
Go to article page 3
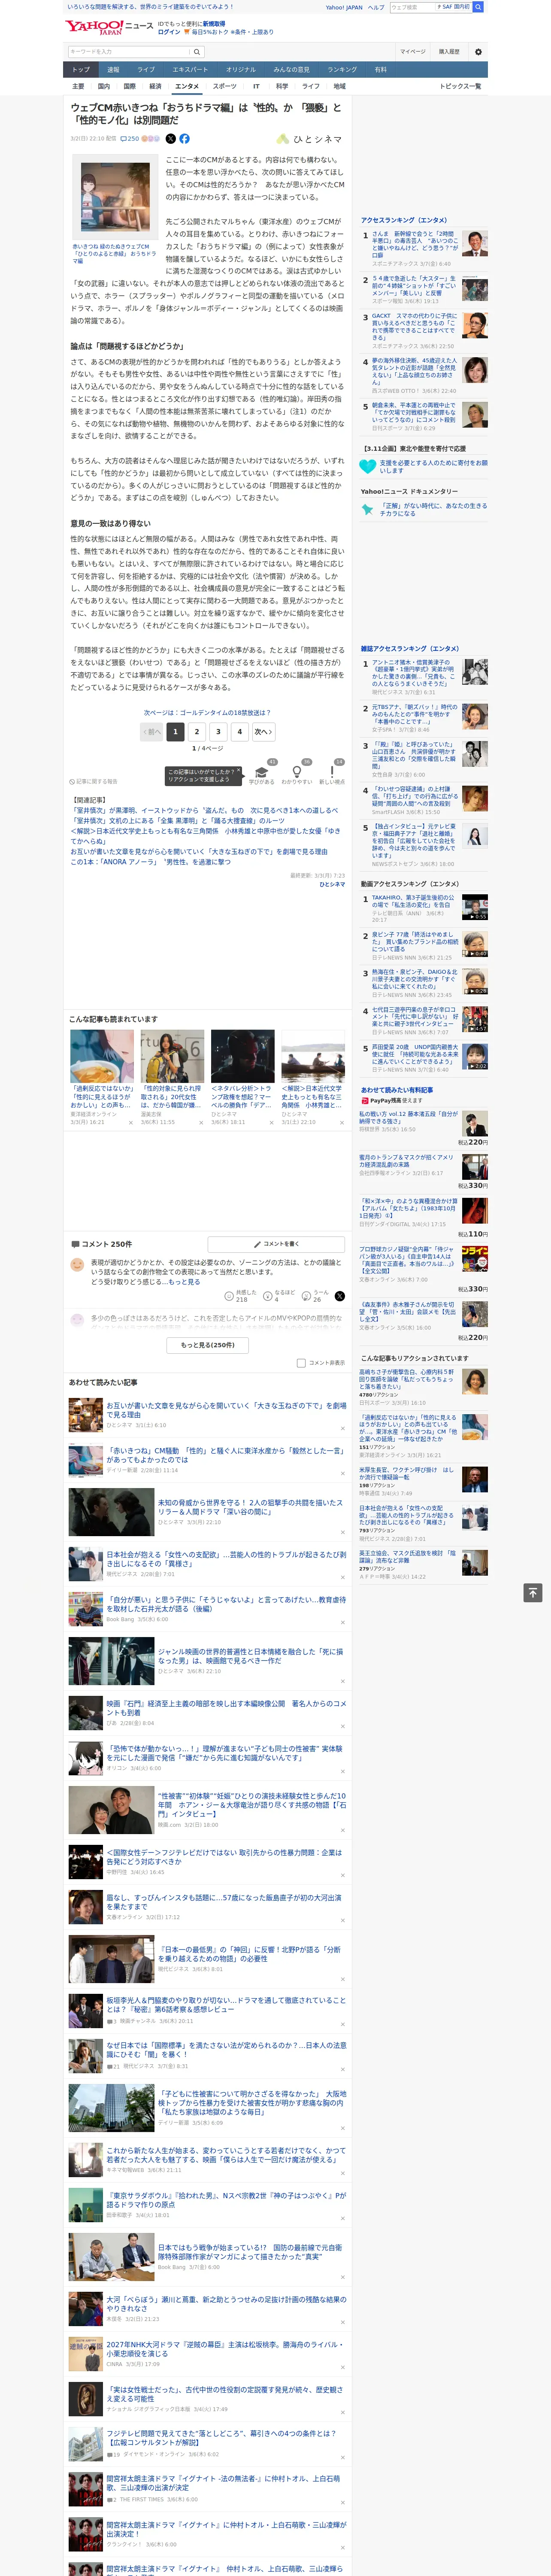pyautogui.click(x=218, y=731)
